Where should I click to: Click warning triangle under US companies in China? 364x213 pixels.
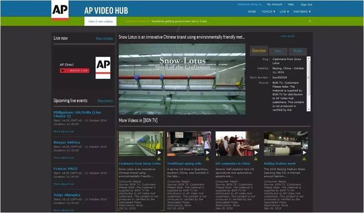pyautogui.click(x=256, y=159)
